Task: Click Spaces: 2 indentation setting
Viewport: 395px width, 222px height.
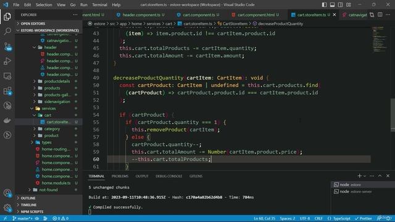Action: [x=288, y=218]
